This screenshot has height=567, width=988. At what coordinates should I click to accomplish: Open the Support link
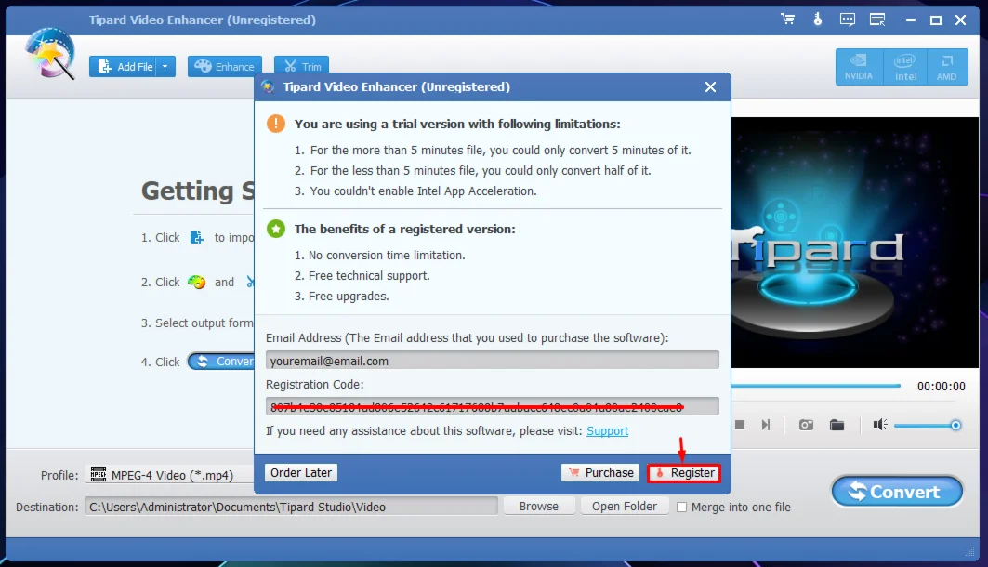608,431
